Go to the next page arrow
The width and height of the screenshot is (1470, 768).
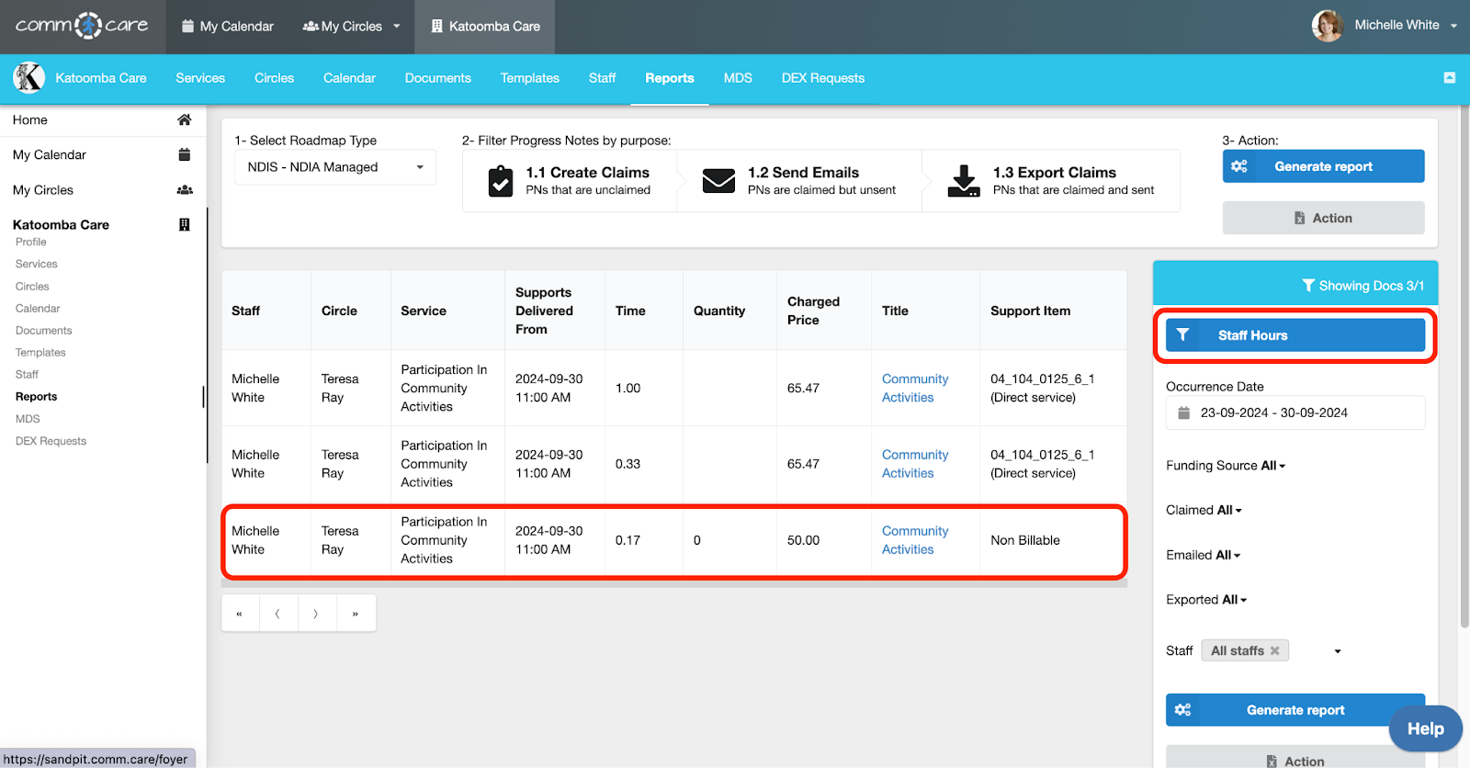tap(316, 614)
